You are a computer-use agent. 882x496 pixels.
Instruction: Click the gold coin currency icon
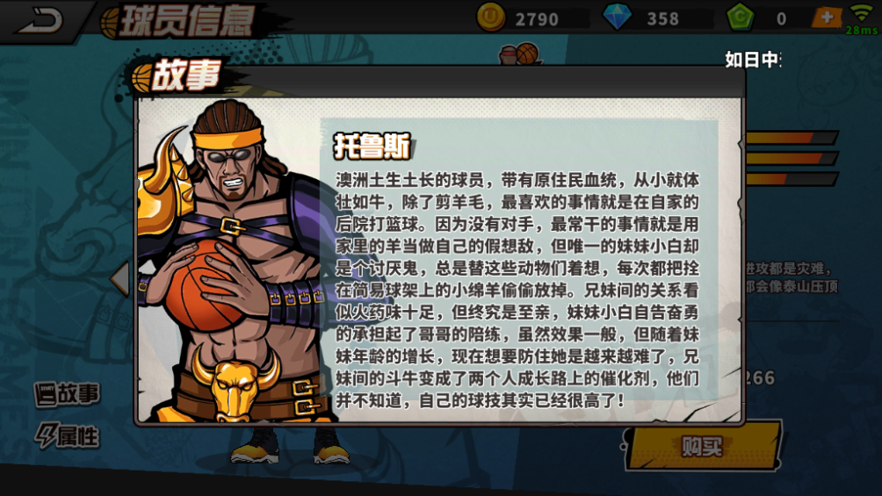point(490,18)
